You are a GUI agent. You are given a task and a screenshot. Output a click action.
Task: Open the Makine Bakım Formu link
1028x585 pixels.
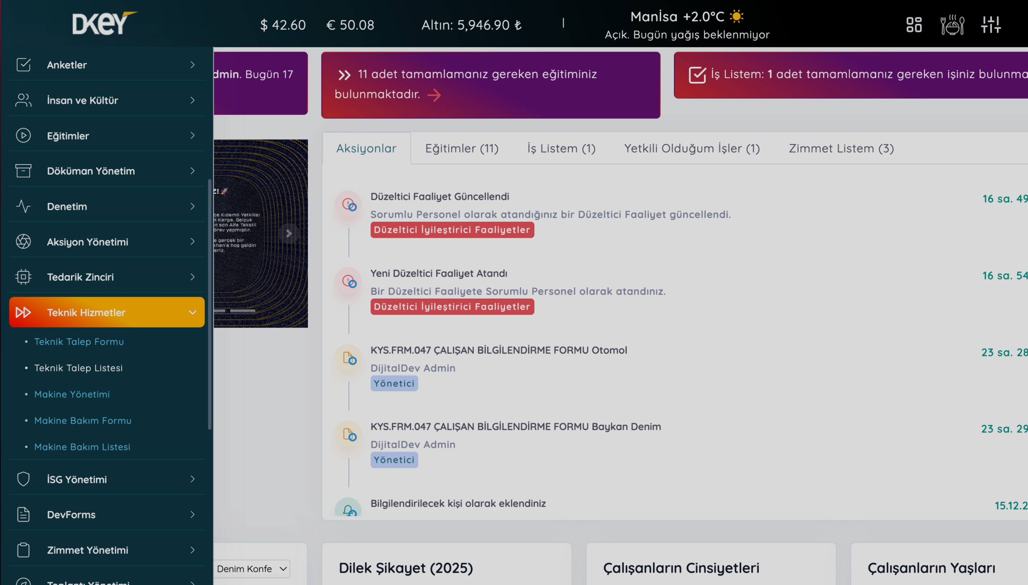(83, 420)
